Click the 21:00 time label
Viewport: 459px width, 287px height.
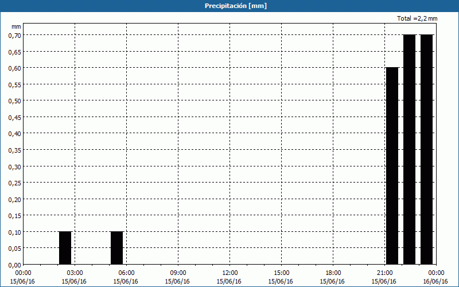pyautogui.click(x=384, y=273)
